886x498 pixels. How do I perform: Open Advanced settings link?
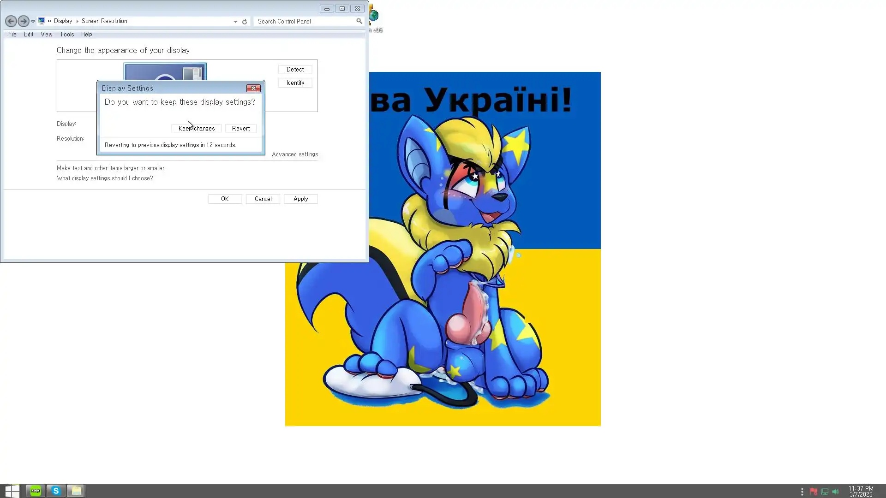click(295, 154)
